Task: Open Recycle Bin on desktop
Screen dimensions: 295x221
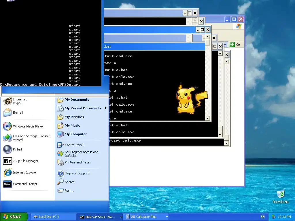Action: click(x=281, y=196)
